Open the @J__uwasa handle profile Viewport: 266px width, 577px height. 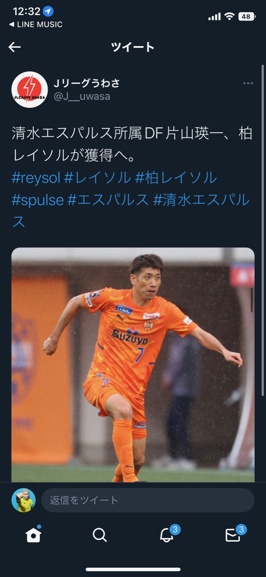pyautogui.click(x=82, y=96)
